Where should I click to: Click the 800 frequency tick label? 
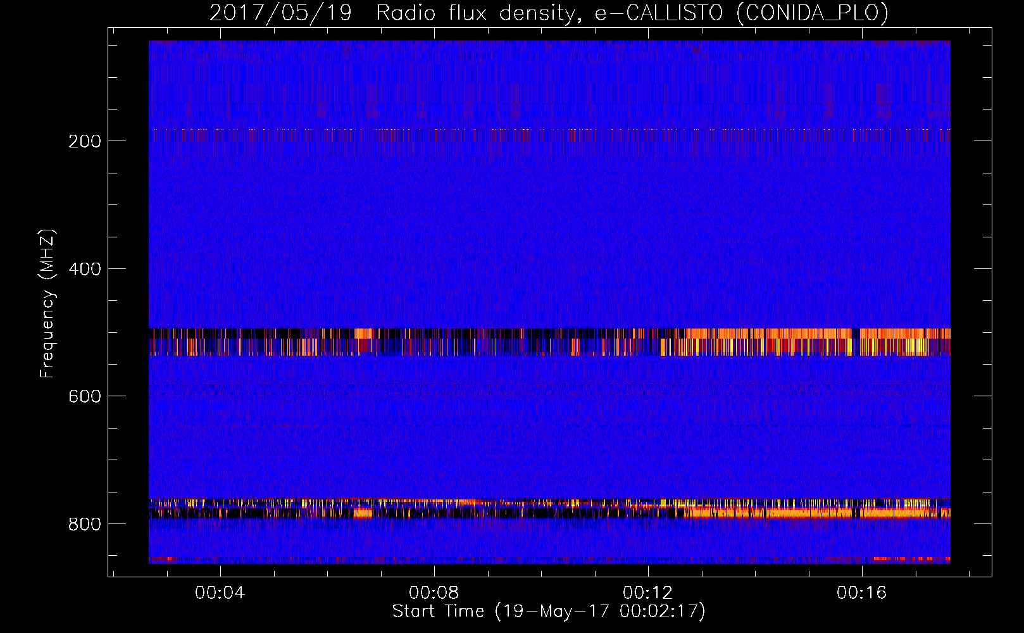[85, 524]
